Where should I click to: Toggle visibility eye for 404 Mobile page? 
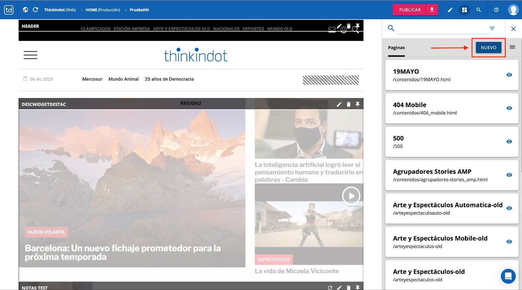point(509,108)
